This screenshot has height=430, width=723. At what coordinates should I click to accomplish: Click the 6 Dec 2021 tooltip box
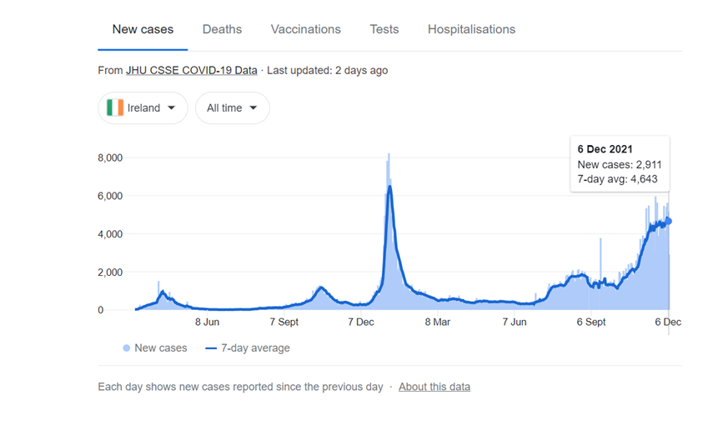pyautogui.click(x=620, y=163)
